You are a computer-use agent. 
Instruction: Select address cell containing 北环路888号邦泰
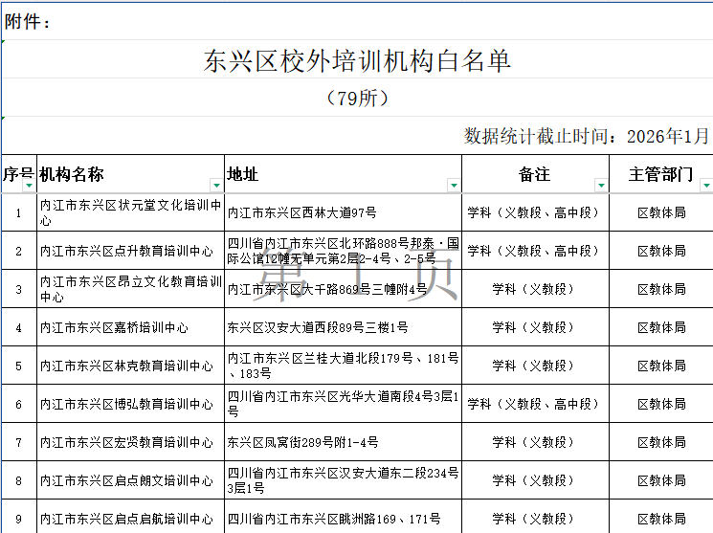tap(343, 251)
